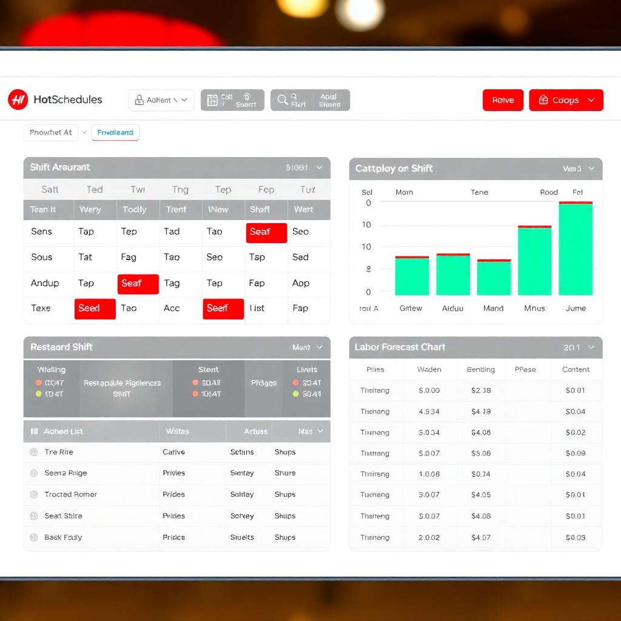Click the Content column header in forecast
The width and height of the screenshot is (621, 621).
click(576, 369)
